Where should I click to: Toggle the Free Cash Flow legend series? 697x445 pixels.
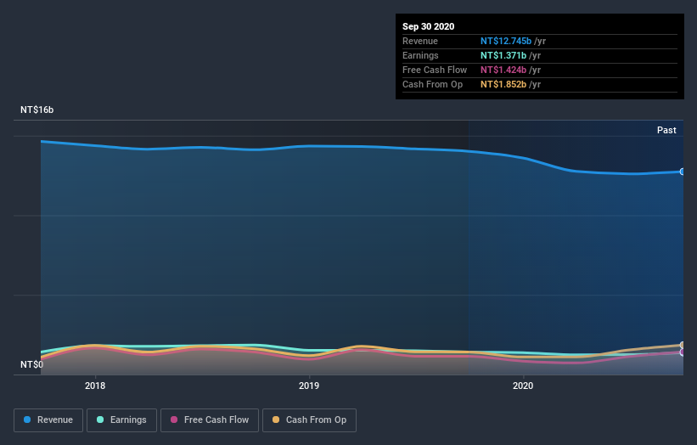(210, 420)
